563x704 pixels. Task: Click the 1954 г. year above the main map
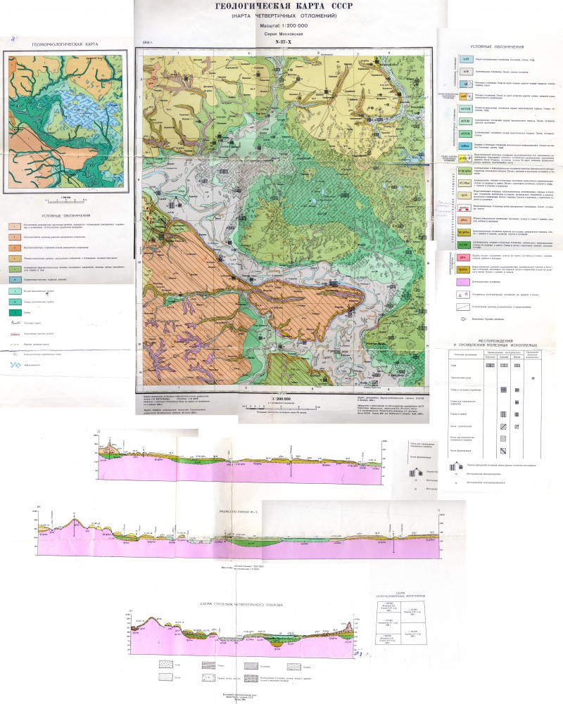[147, 43]
